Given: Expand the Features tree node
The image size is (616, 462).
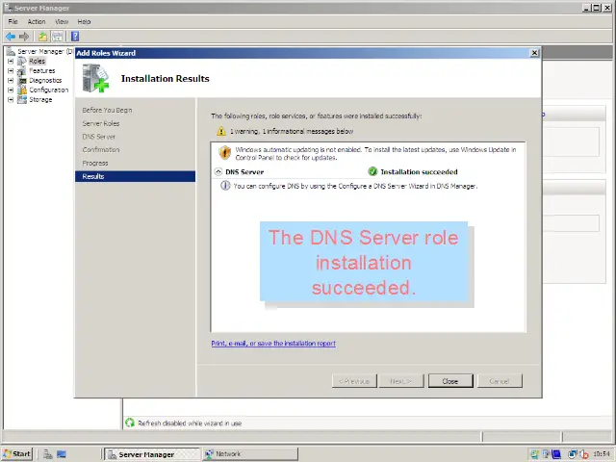Looking at the screenshot, I should [11, 70].
